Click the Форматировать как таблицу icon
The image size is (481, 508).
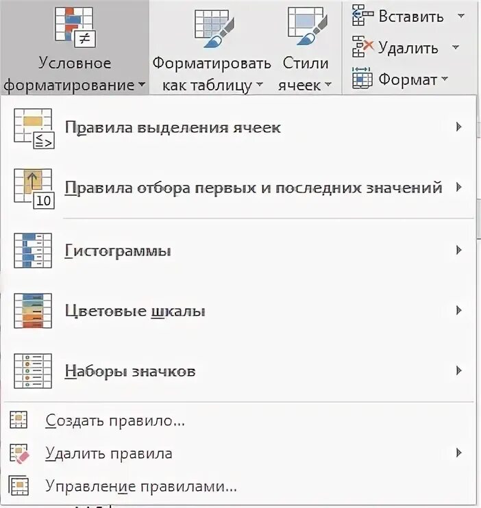point(213,29)
